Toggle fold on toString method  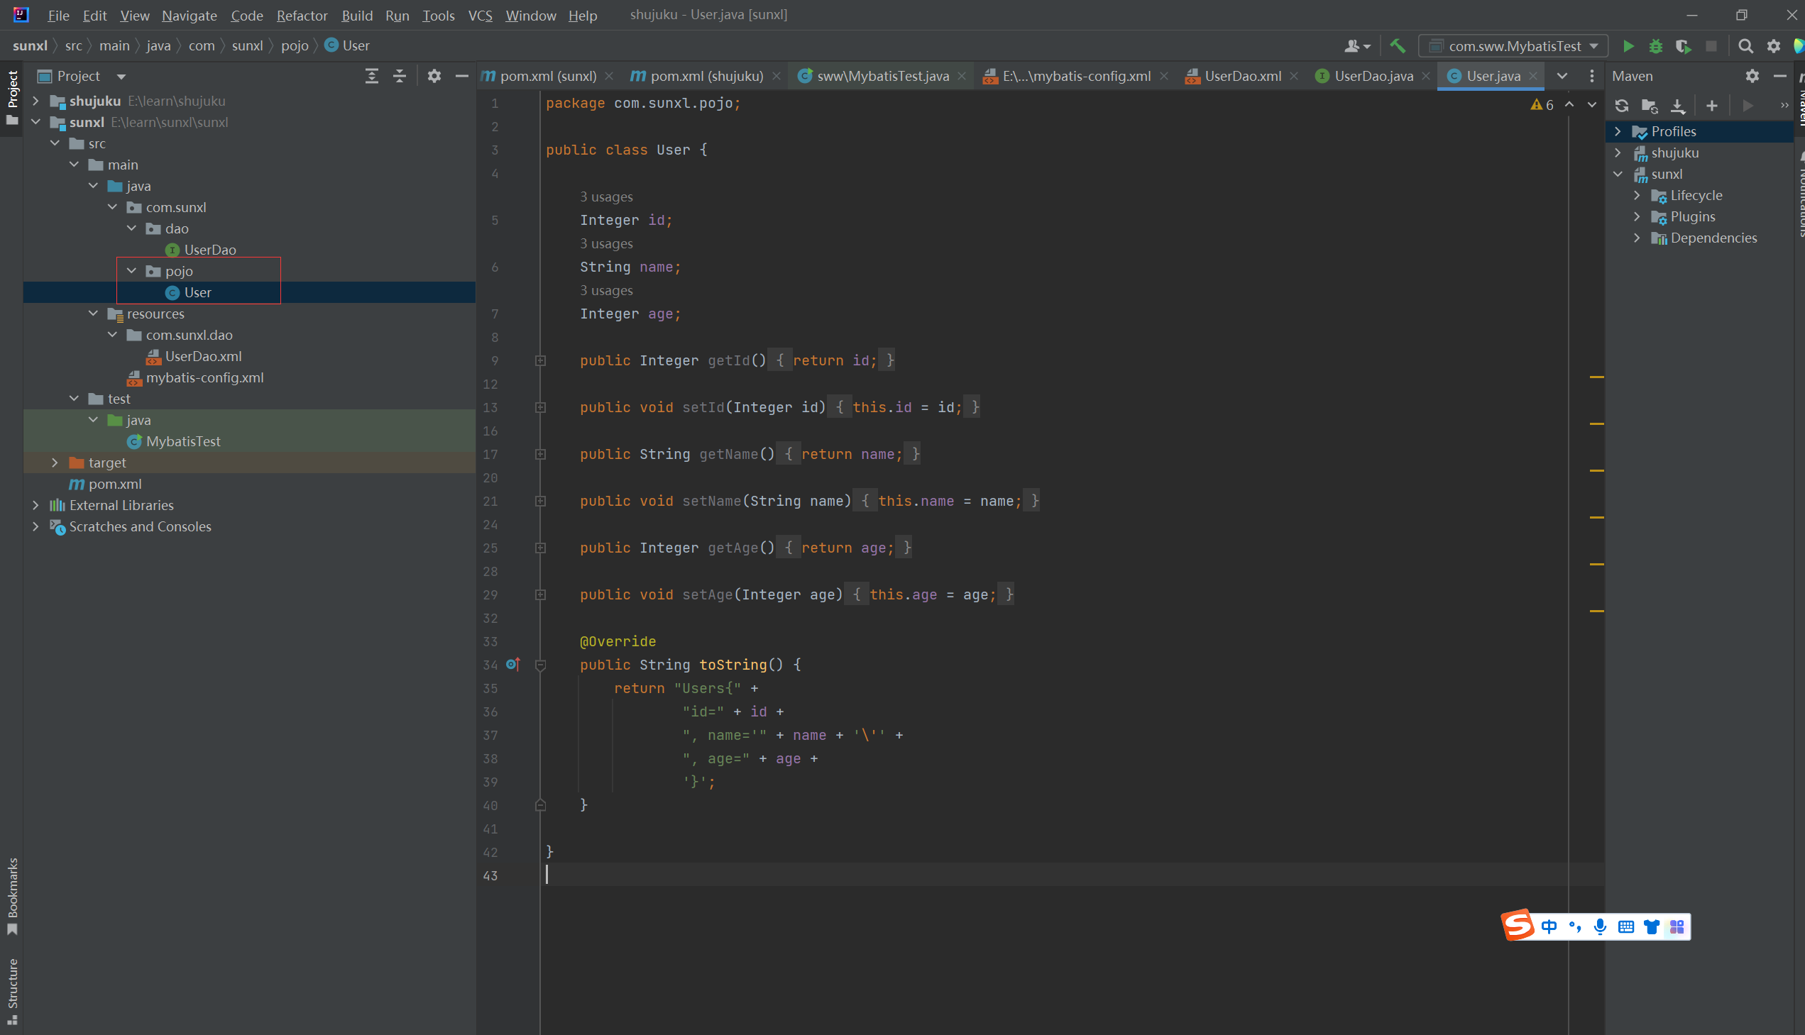pos(540,665)
